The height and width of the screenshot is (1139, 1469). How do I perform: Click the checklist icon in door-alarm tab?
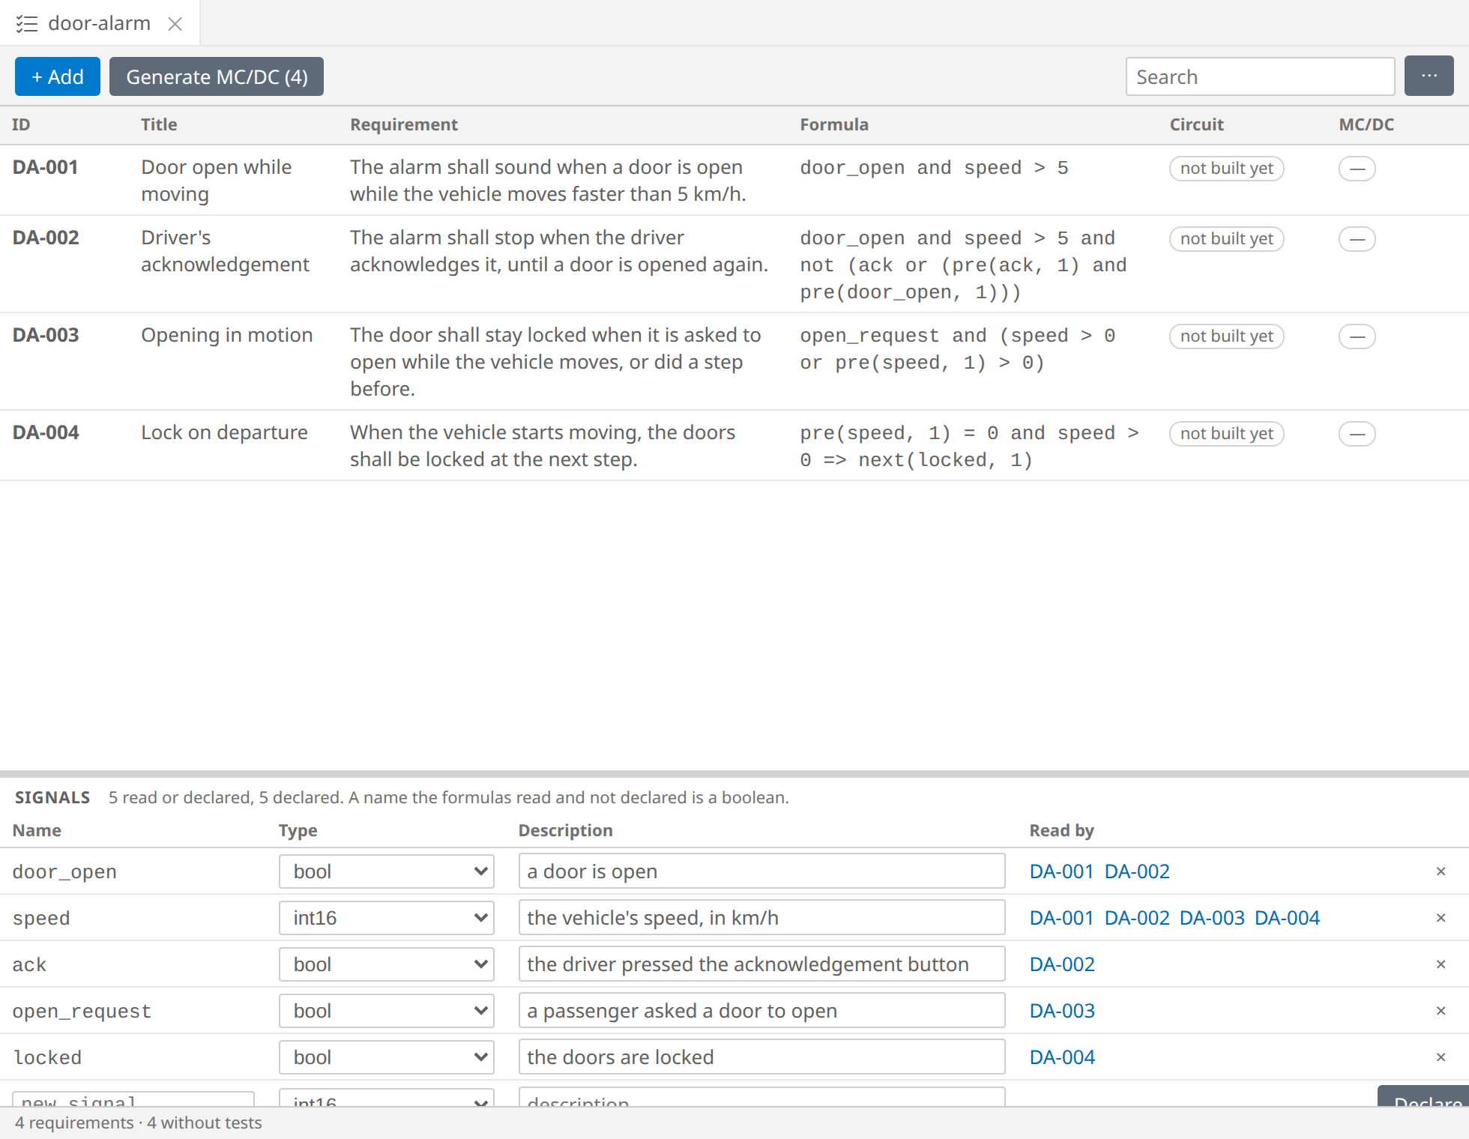click(27, 24)
